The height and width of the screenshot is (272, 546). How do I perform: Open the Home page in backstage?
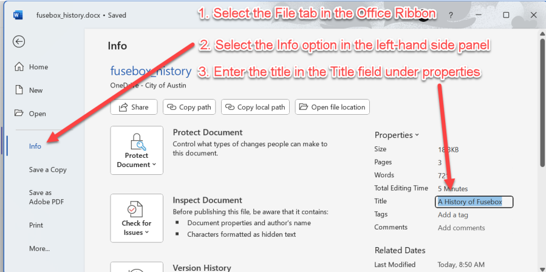pyautogui.click(x=38, y=67)
